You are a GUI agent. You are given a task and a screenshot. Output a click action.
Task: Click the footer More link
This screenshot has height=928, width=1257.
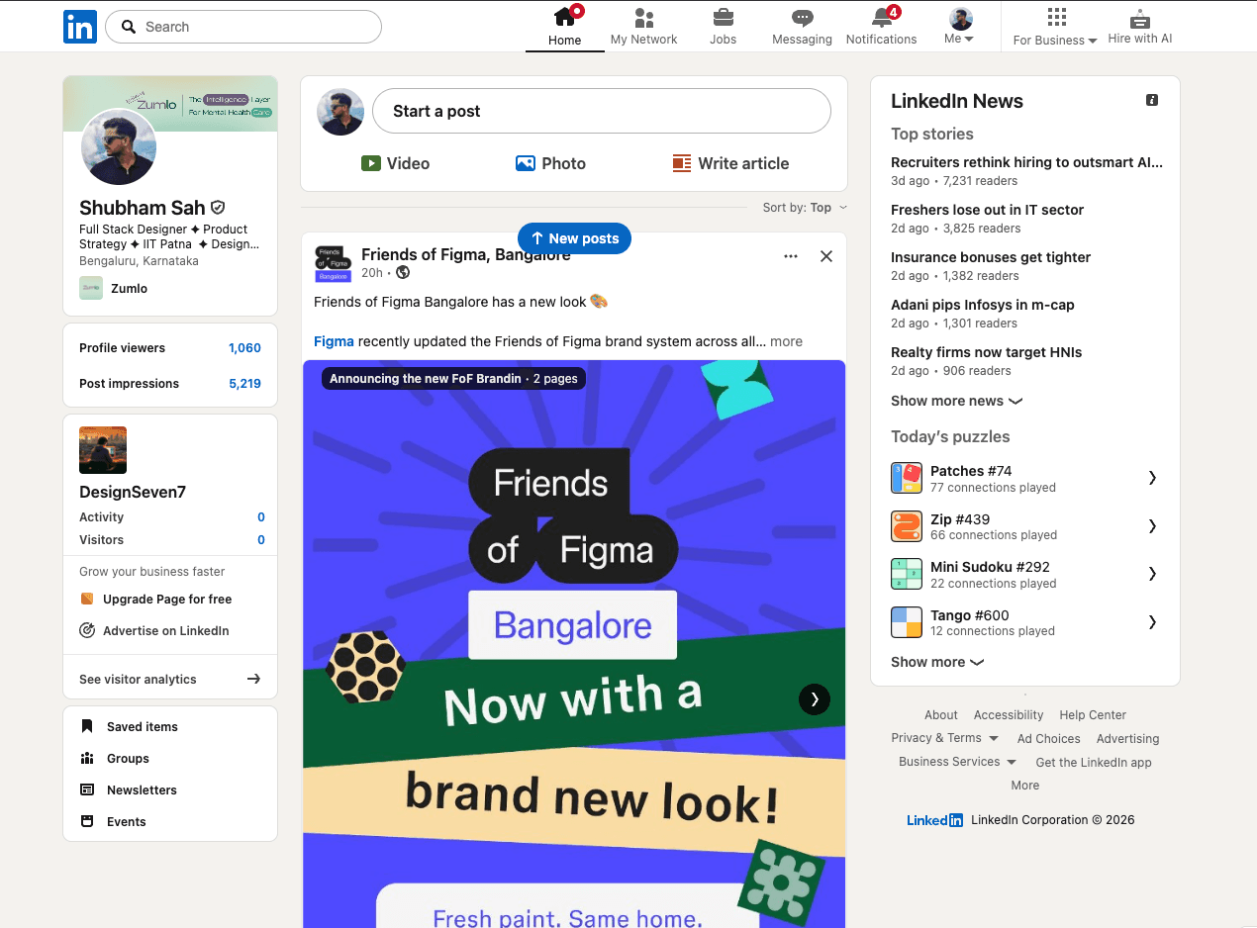1025,786
